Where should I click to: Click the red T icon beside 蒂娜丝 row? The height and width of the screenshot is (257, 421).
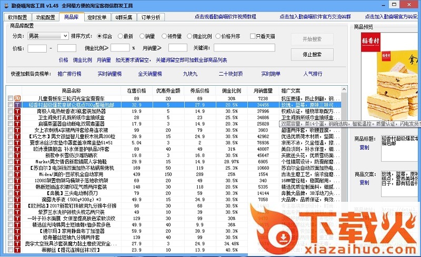(17, 250)
